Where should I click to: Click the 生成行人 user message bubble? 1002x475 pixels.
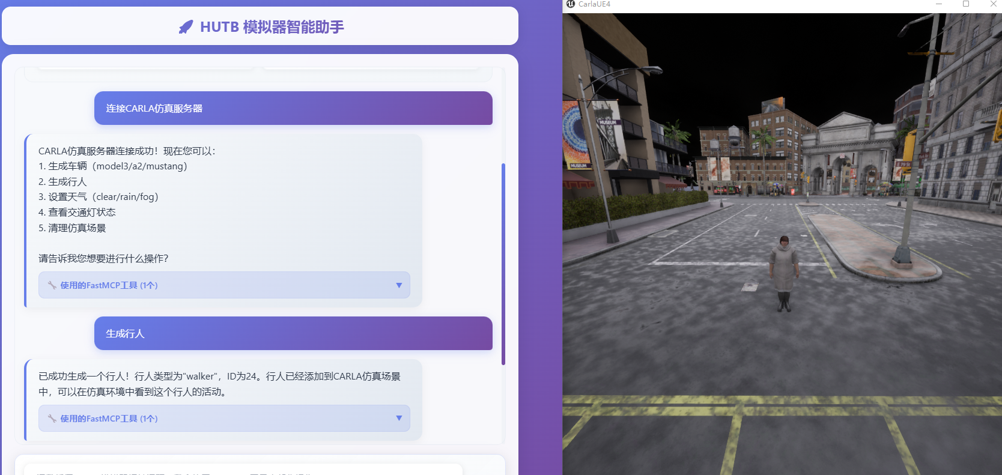pyautogui.click(x=293, y=333)
